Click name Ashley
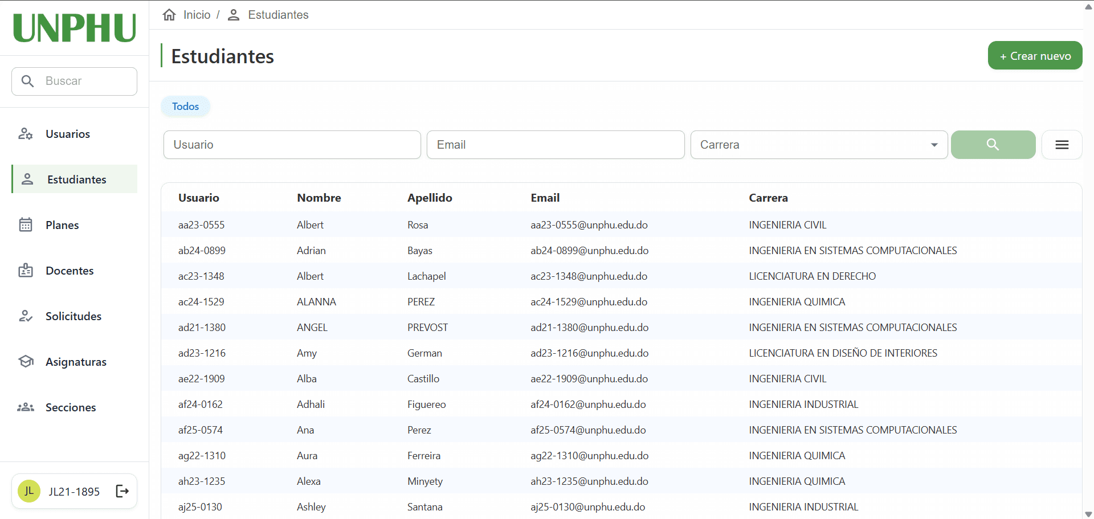1094x519 pixels. click(311, 507)
